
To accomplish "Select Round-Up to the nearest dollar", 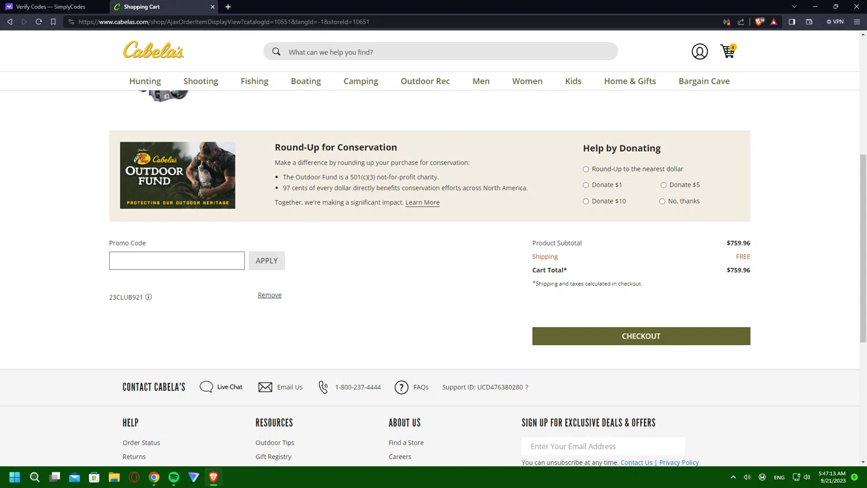I will point(586,169).
